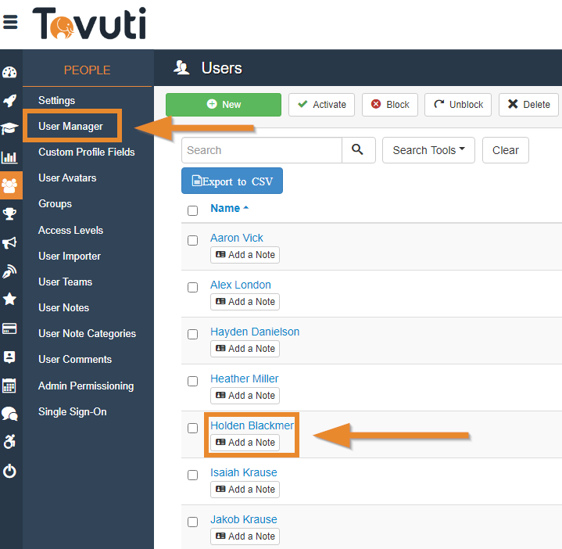Focus the Search text field

coord(261,150)
